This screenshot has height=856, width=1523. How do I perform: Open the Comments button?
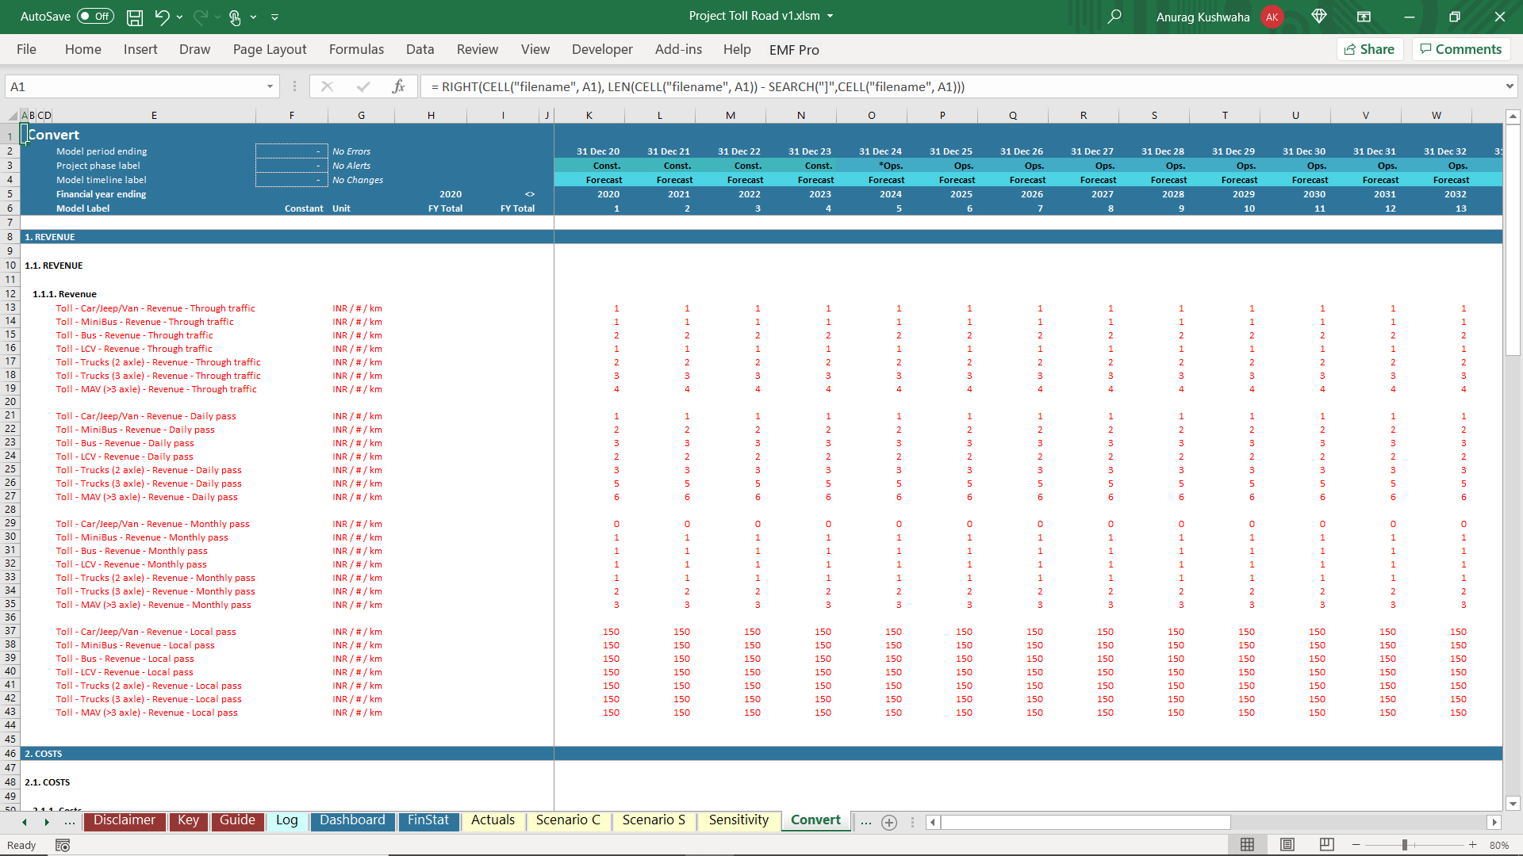[x=1460, y=49]
